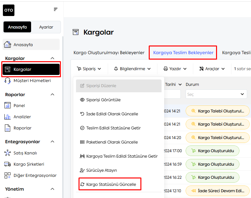Choose Kargo Statüsünü Güncelle

coord(119,185)
